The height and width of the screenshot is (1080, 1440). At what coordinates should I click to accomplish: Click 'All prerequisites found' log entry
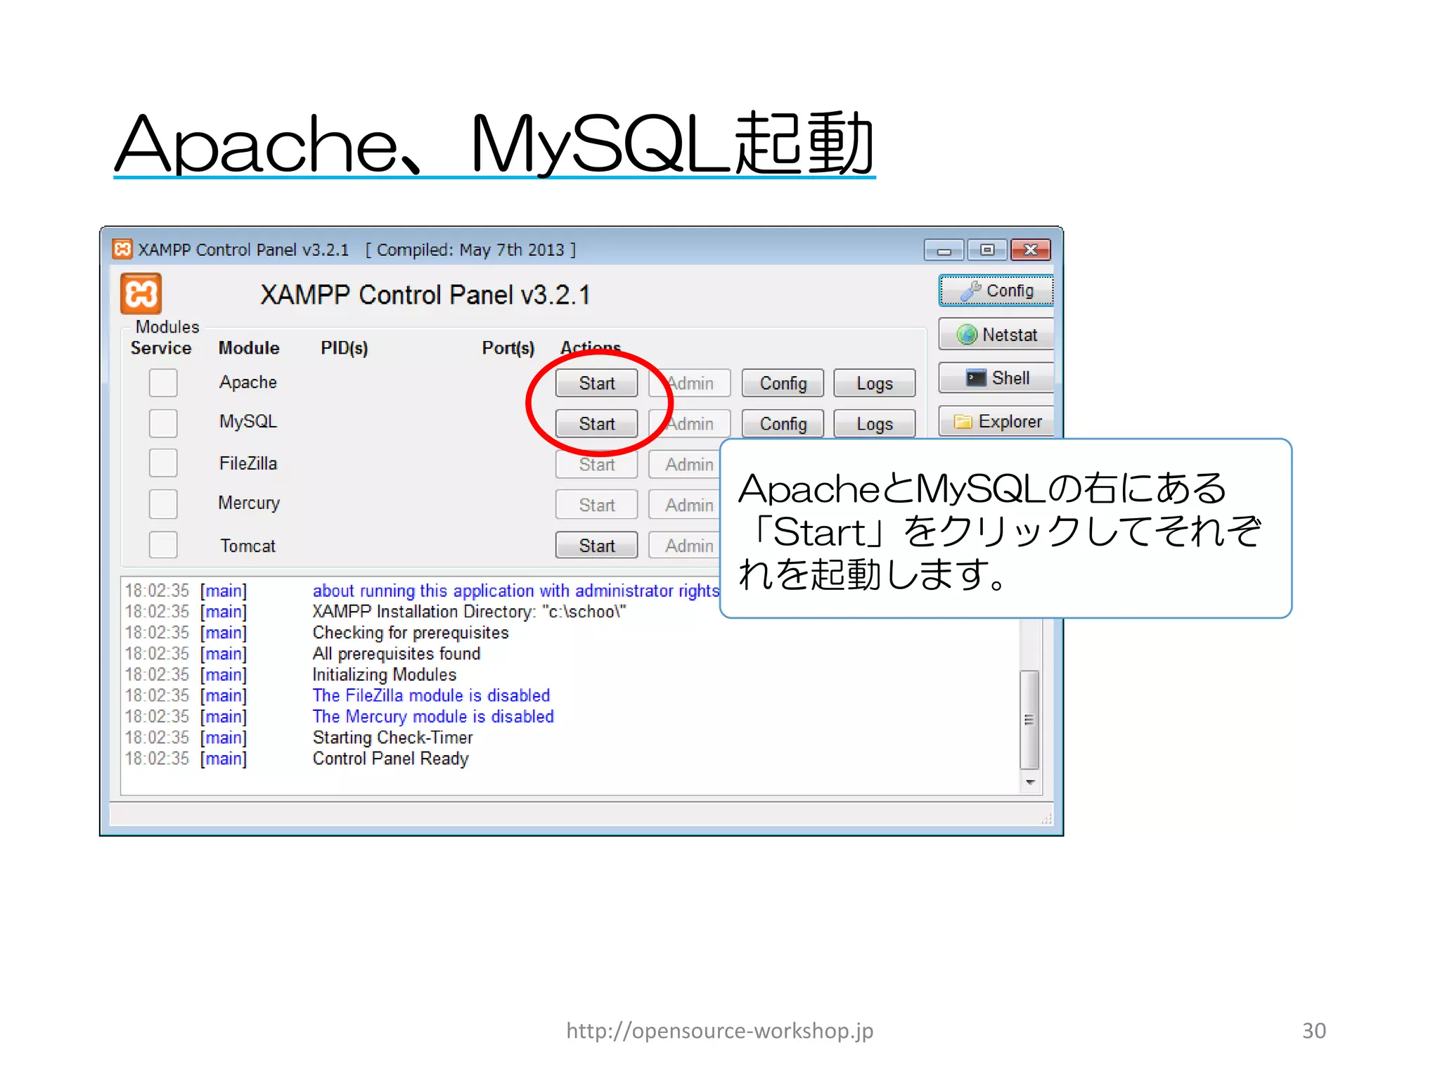(397, 654)
